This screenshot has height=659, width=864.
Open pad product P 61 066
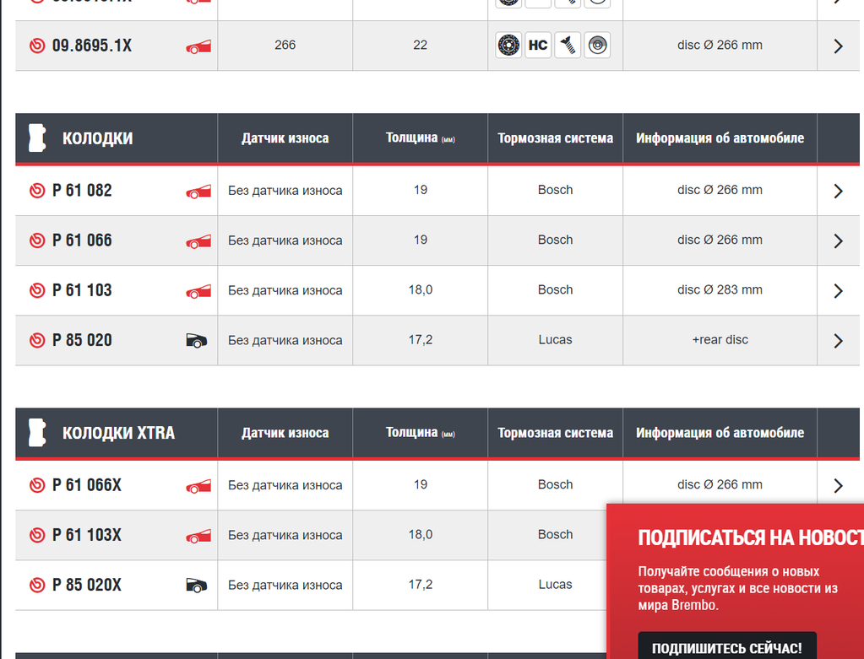tap(82, 240)
